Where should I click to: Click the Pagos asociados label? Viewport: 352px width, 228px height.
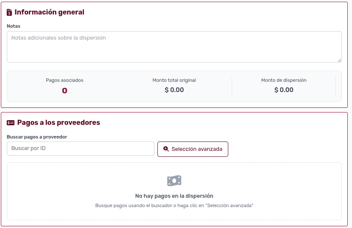(64, 80)
